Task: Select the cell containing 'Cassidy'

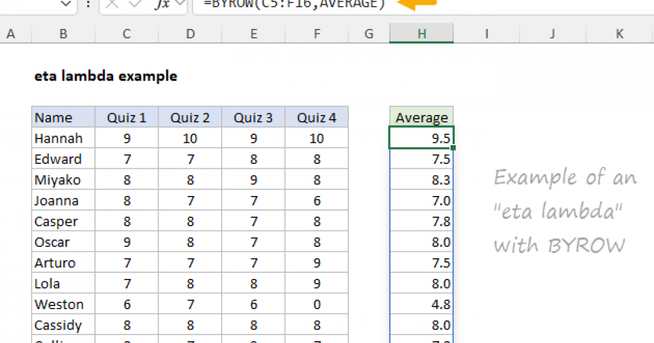Action: pos(64,325)
